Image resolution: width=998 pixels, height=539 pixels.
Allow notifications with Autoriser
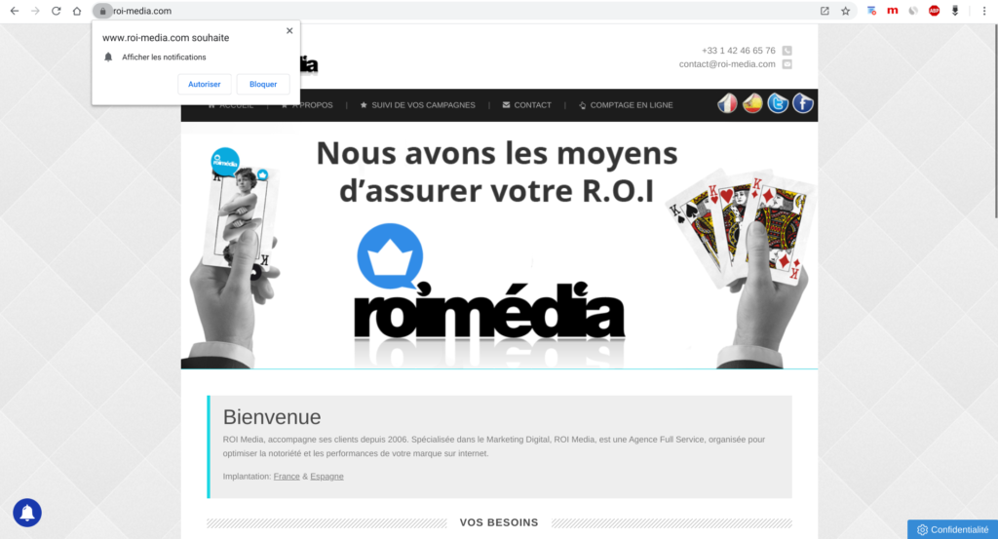[205, 84]
